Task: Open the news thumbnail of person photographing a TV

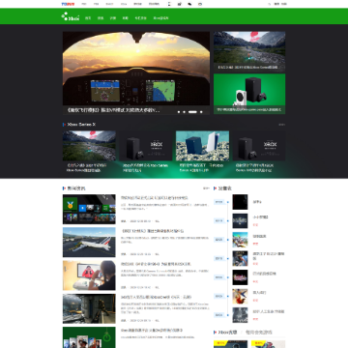Action: click(89, 275)
